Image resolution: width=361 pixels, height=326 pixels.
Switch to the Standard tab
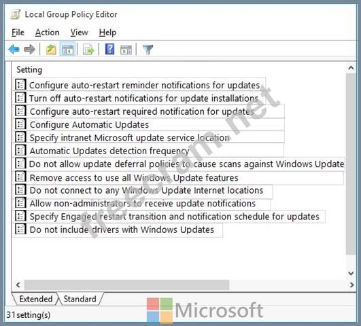[80, 299]
